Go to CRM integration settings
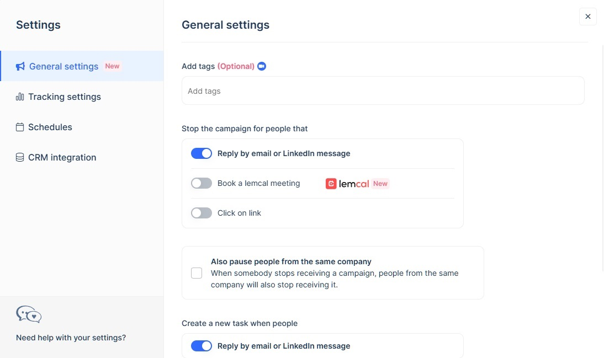Image resolution: width=604 pixels, height=358 pixels. 62,157
